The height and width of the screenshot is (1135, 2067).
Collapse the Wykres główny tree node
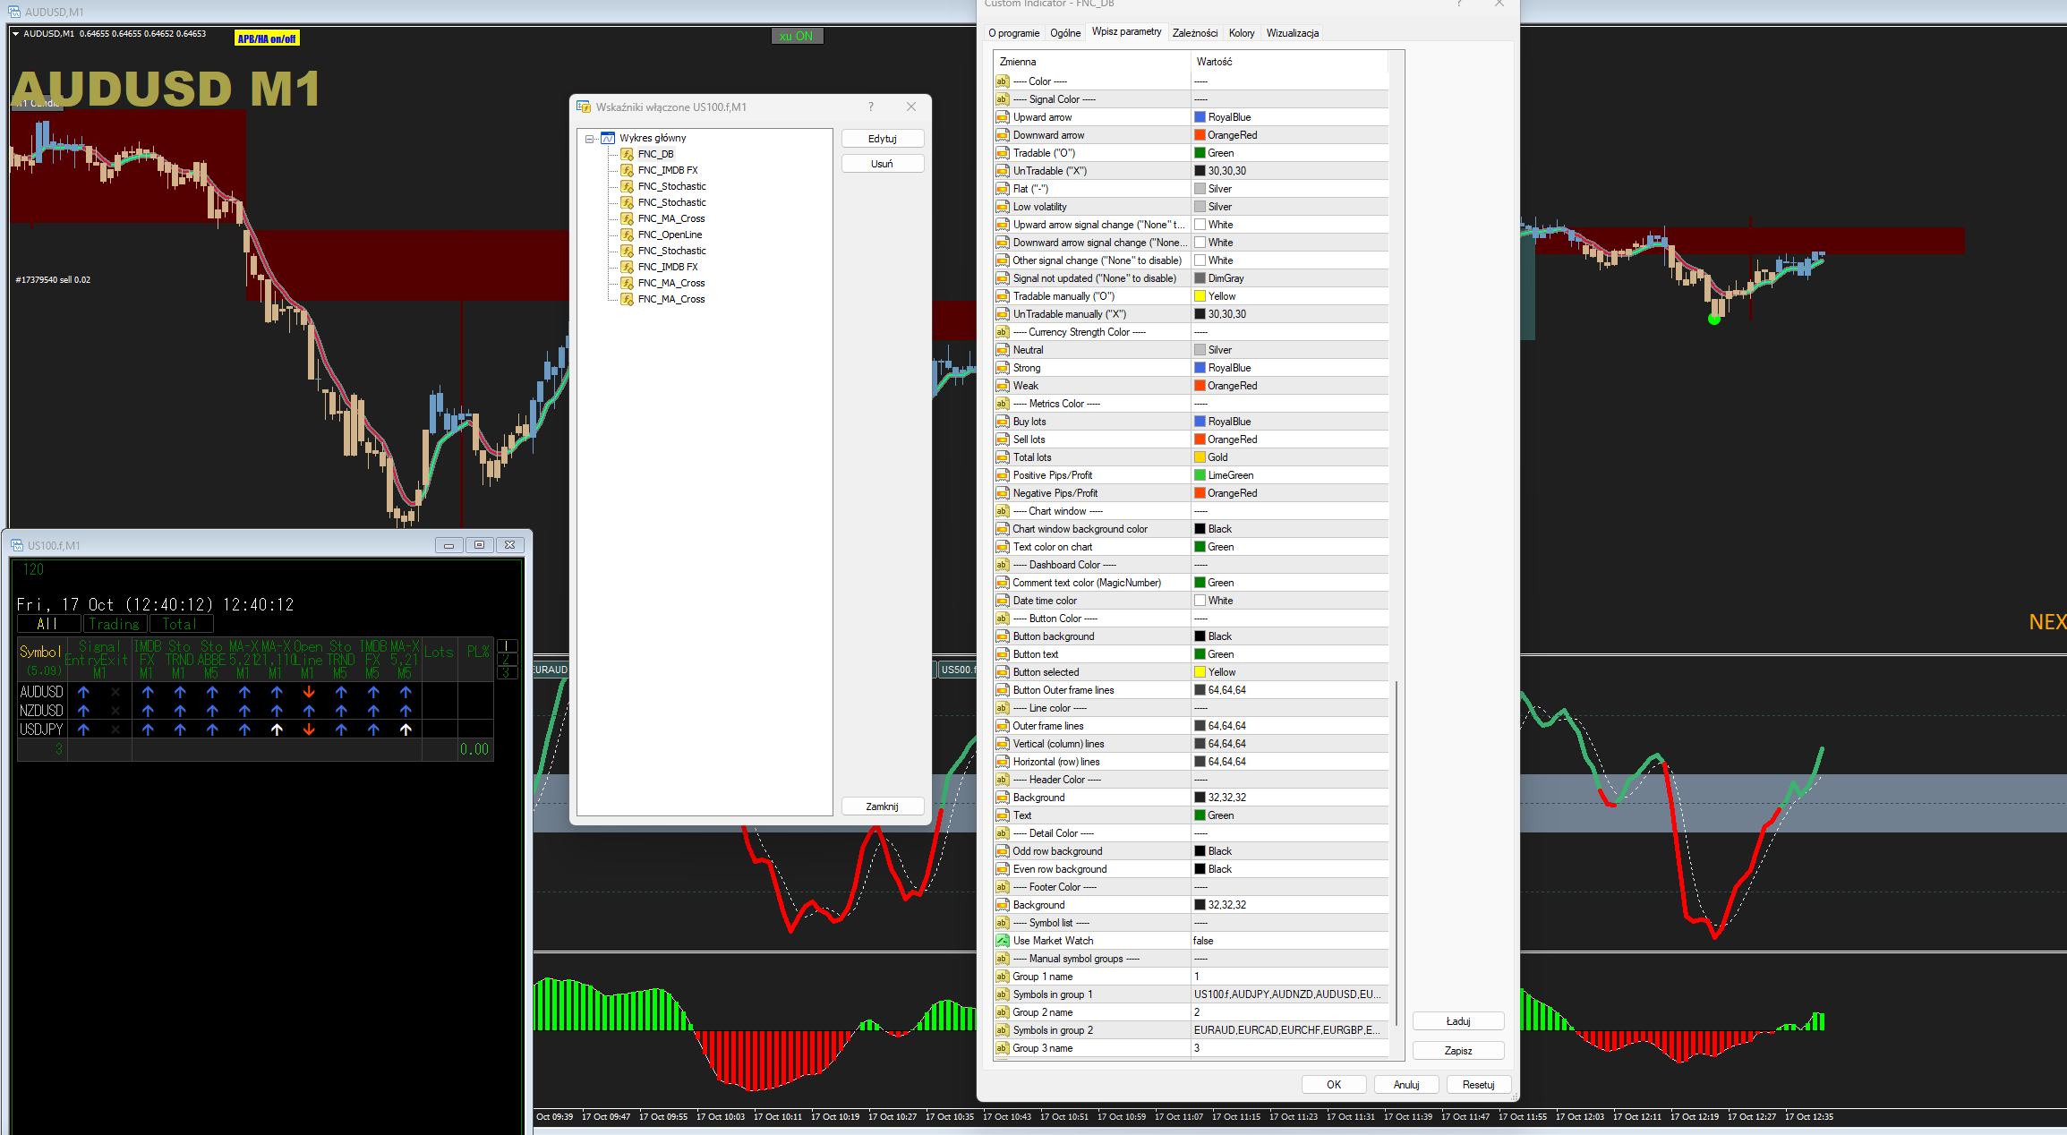tap(590, 139)
